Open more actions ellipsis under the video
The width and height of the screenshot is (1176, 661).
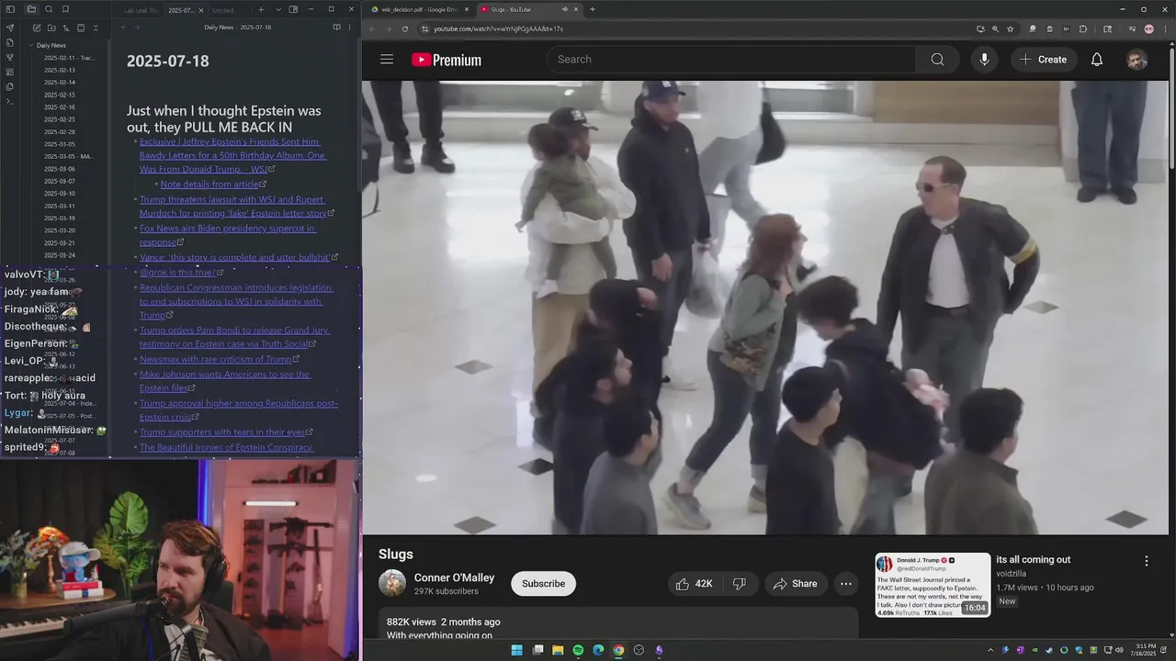pyautogui.click(x=846, y=584)
